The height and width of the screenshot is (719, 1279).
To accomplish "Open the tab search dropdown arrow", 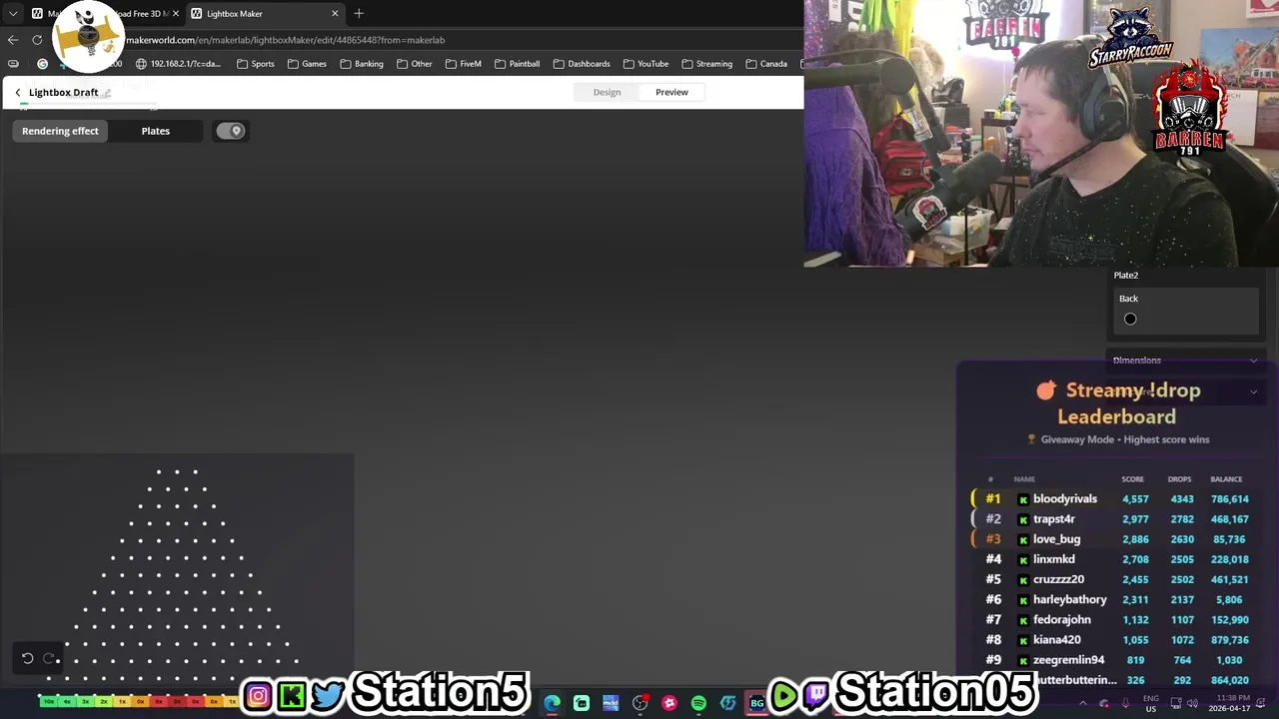I will click(12, 13).
